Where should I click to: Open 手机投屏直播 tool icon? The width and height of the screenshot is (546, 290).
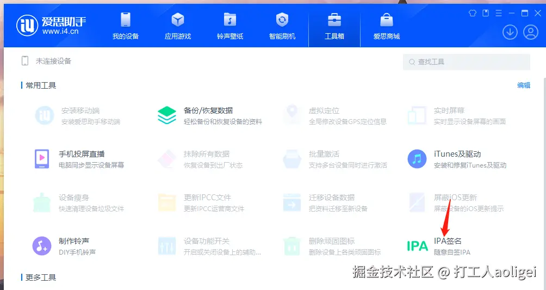(x=42, y=159)
